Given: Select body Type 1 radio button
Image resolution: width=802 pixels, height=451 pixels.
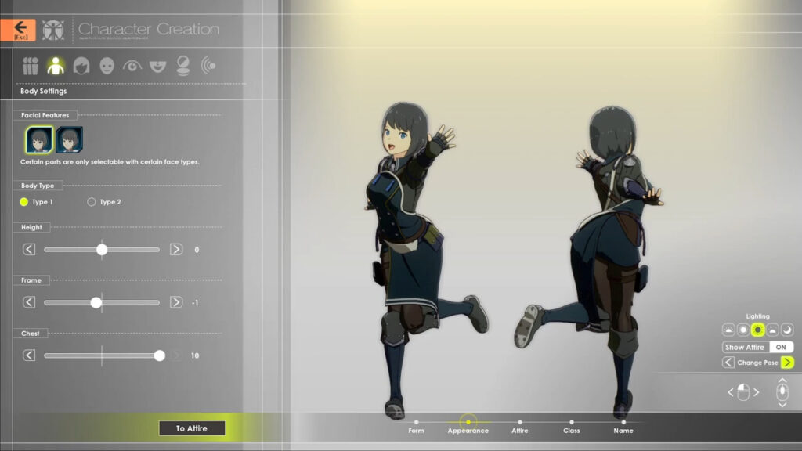Looking at the screenshot, I should point(24,202).
